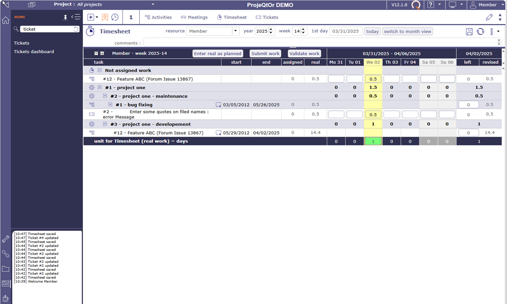The image size is (507, 304).
Task: Open the Meetings tab
Action: click(x=194, y=17)
